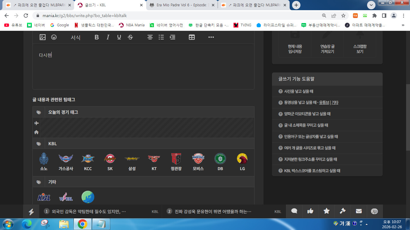The width and height of the screenshot is (410, 230).
Task: Open the 기타 video help link
Action: [335, 103]
